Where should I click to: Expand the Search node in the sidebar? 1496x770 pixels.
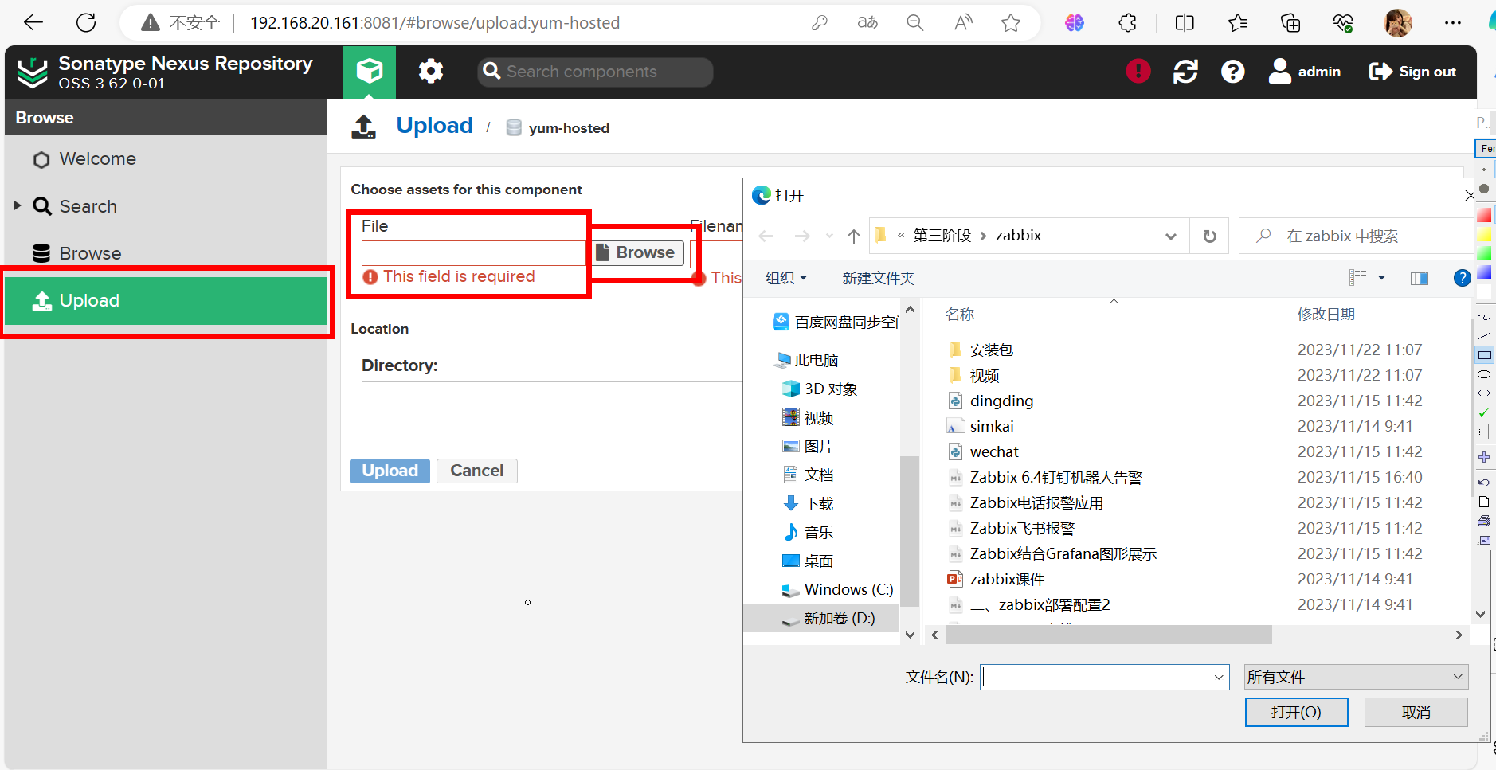(18, 205)
